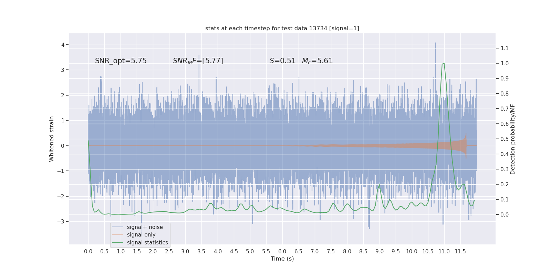Click the time axis tick label 9.0
The height and width of the screenshot is (275, 551).
380,252
